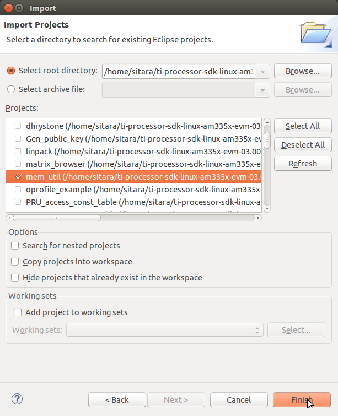Uncheck the mem_util project checkbox
The height and width of the screenshot is (416, 338).
[x=19, y=177]
